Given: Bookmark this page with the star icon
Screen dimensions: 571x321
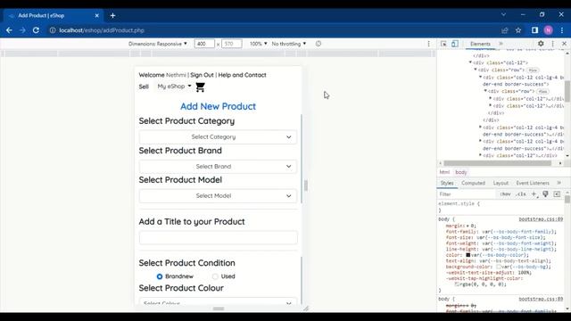Looking at the screenshot, I should tap(518, 30).
